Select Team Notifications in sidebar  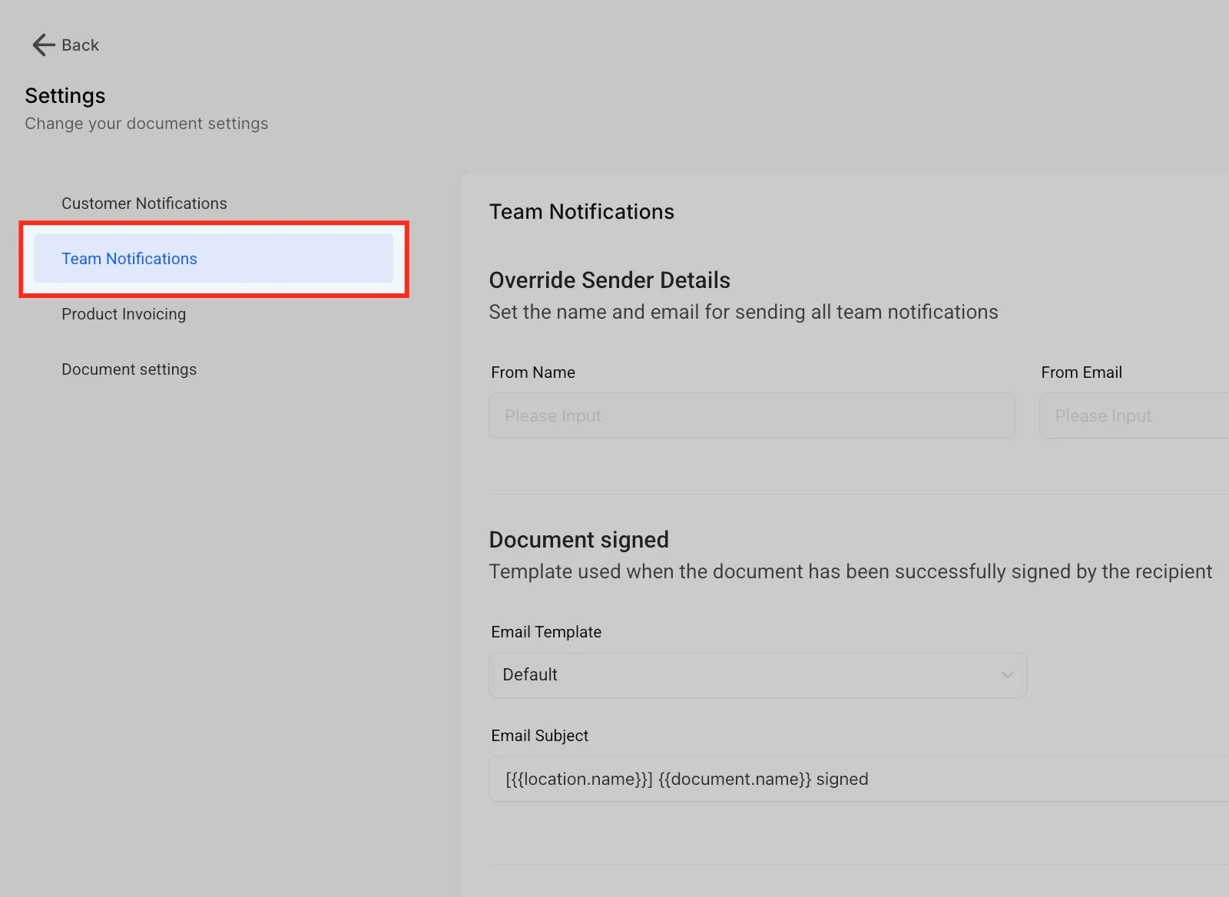click(214, 259)
